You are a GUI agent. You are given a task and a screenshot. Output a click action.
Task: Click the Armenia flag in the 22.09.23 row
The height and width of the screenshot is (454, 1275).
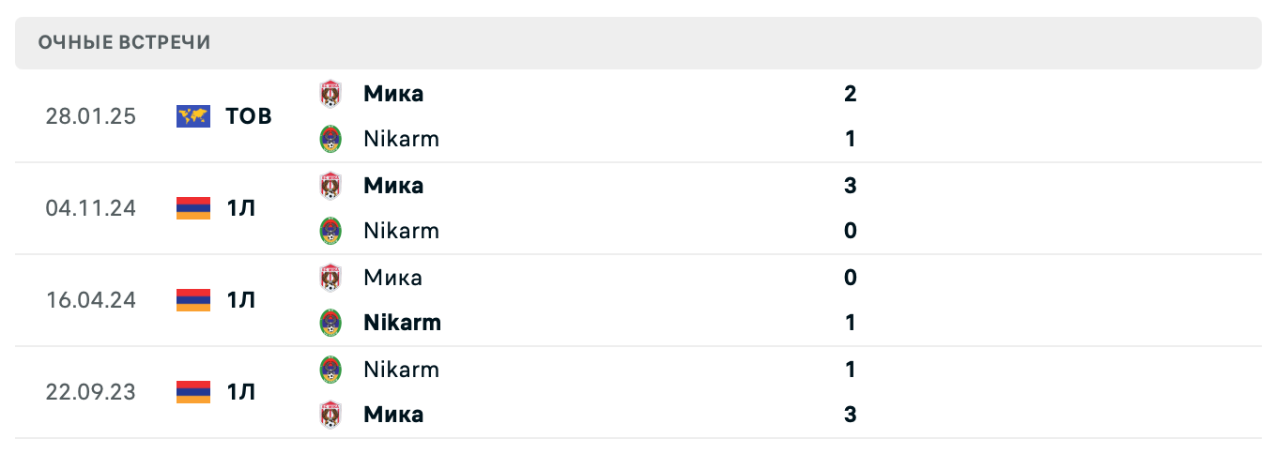[192, 392]
